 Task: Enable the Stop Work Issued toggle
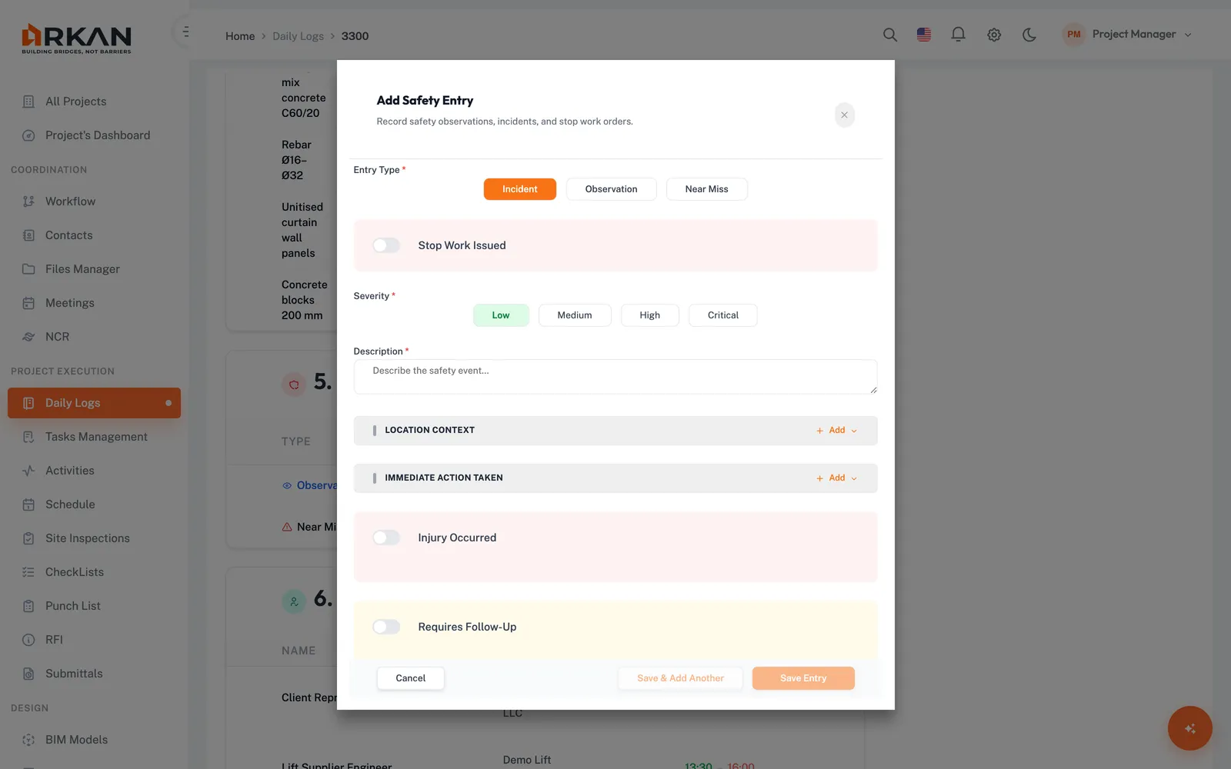(x=386, y=245)
